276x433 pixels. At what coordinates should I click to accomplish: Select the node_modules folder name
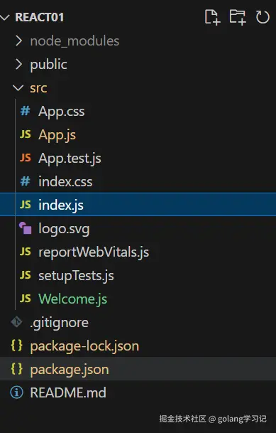pos(74,41)
